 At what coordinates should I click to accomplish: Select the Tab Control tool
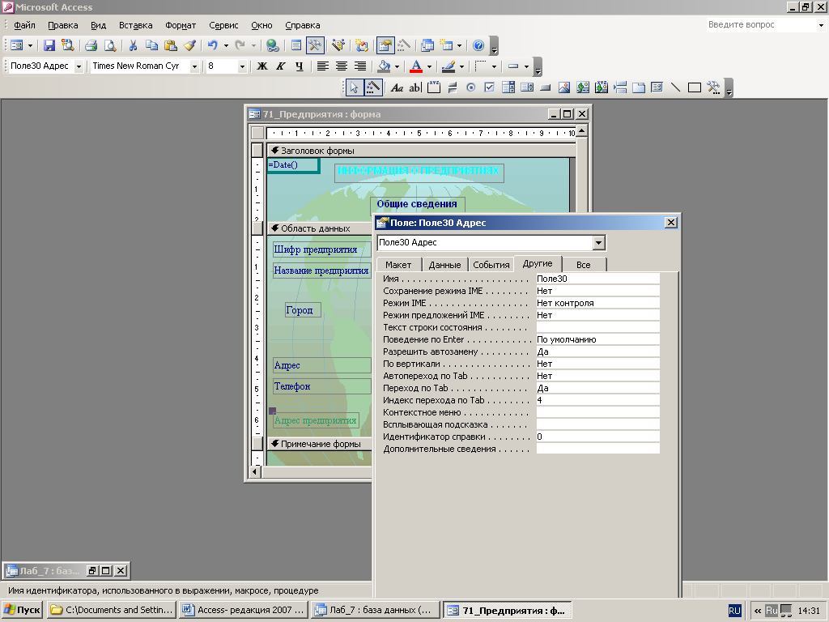point(639,87)
